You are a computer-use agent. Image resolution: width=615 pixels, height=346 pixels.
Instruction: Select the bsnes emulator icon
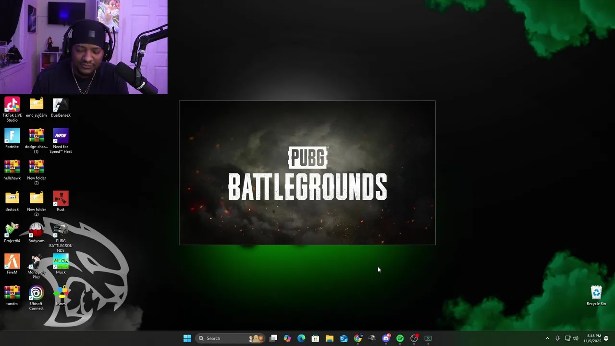pos(61,296)
